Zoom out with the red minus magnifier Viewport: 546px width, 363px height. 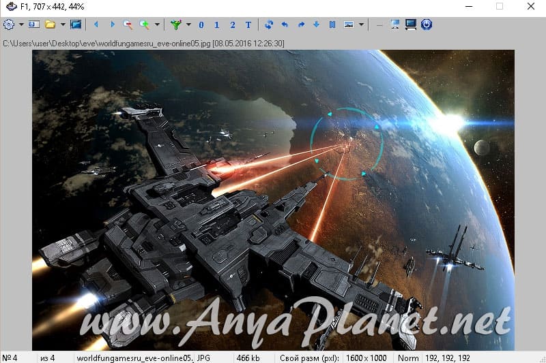128,25
